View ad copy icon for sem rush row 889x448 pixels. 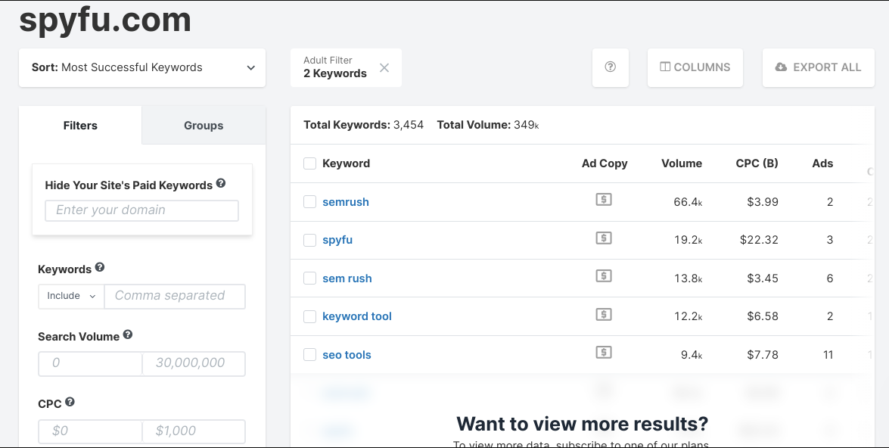tap(604, 276)
